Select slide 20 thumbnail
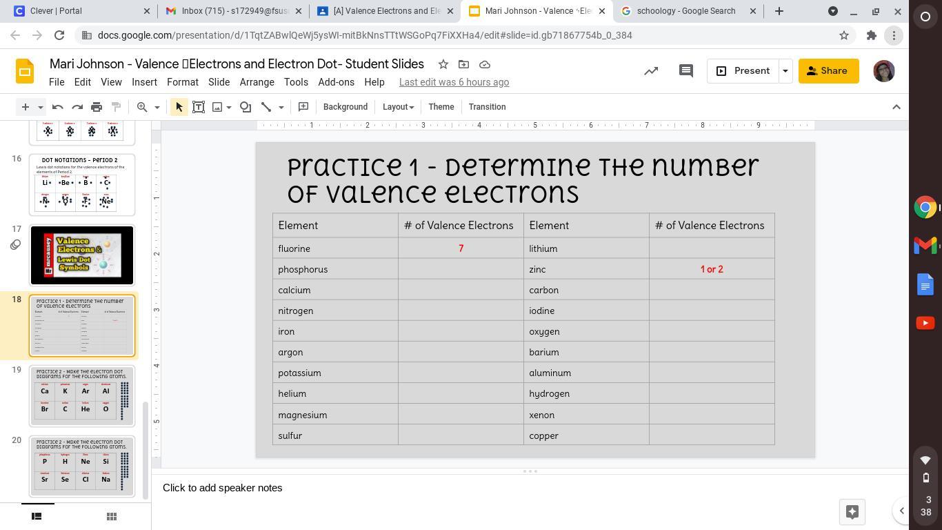Screen dimensions: 942x530 pos(81,467)
